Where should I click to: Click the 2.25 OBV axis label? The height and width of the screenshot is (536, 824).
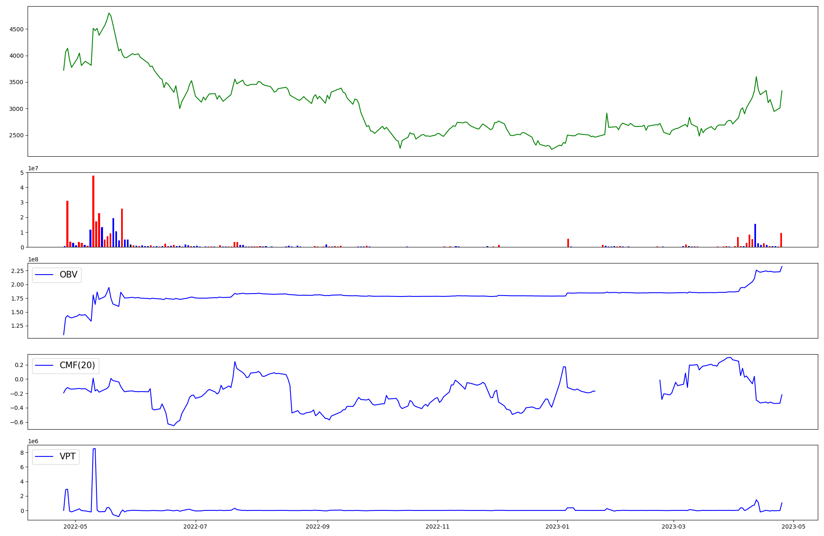18,271
